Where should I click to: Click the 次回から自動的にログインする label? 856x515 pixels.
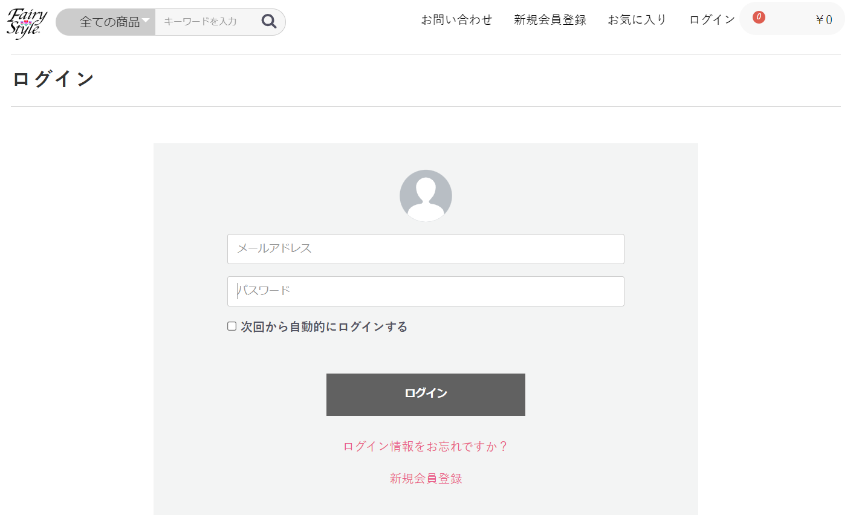coord(324,327)
